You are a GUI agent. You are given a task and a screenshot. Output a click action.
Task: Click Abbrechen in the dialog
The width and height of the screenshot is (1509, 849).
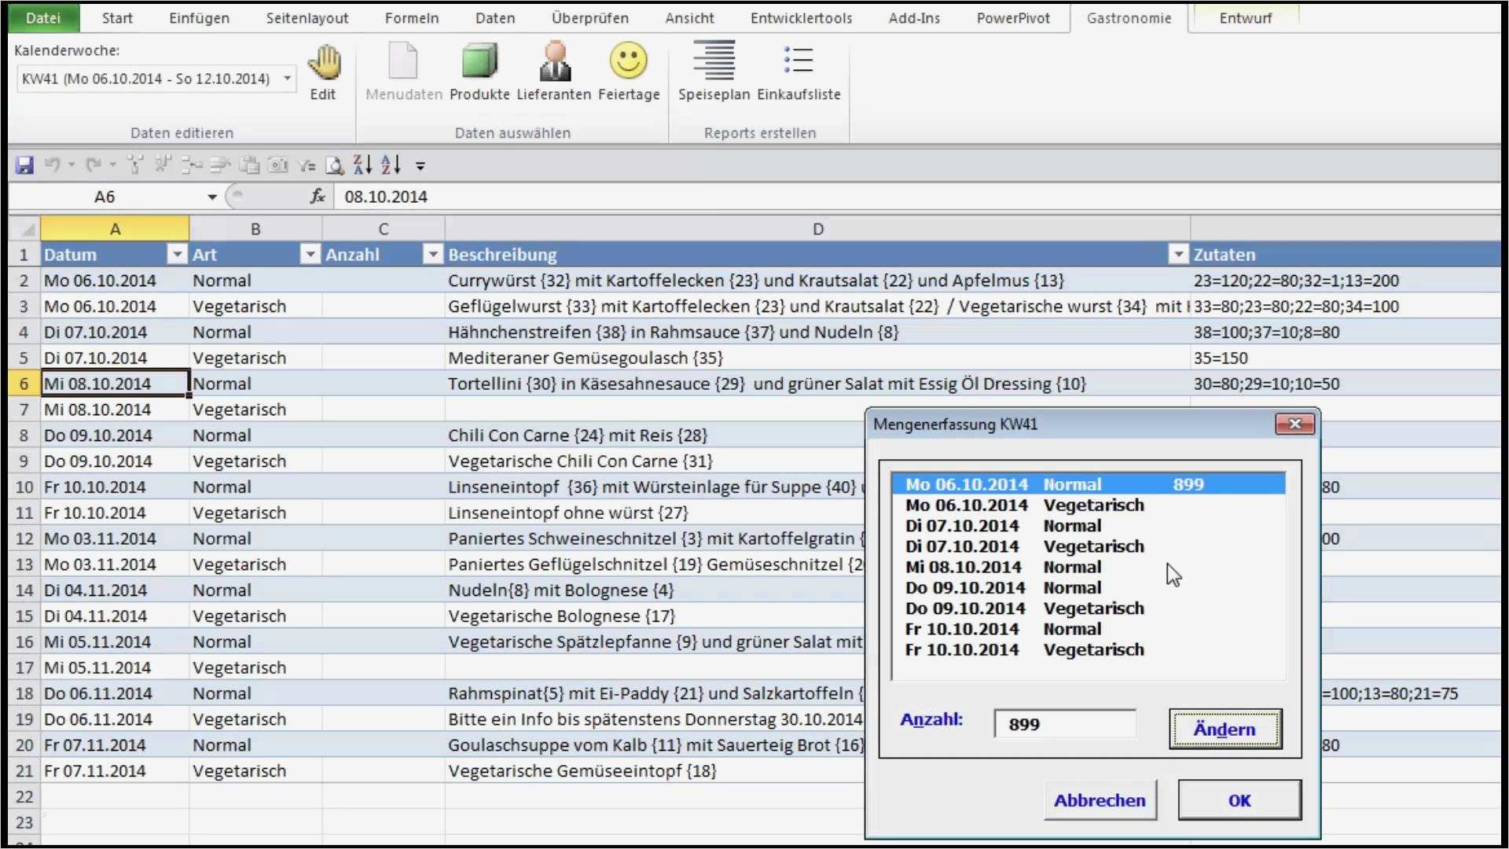pyautogui.click(x=1100, y=800)
